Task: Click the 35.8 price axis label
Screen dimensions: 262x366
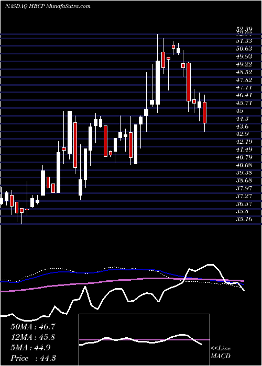Action: click(243, 211)
